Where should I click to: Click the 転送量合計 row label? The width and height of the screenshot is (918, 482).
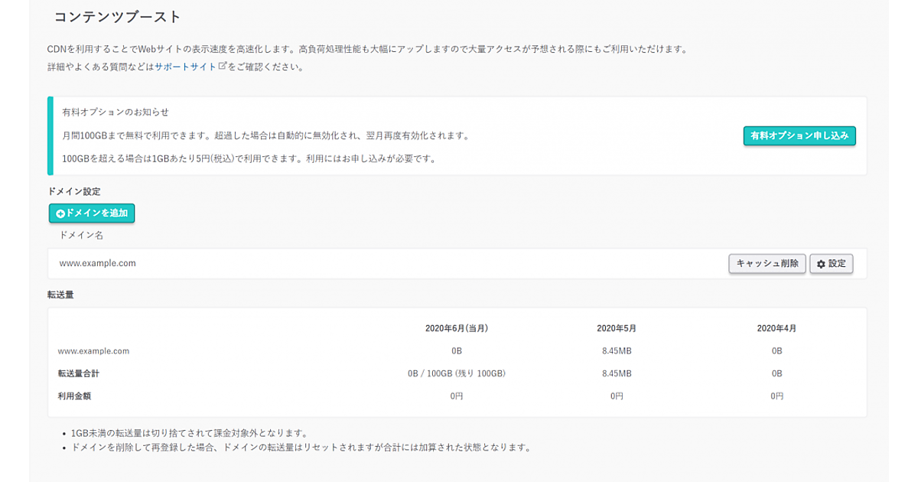click(x=79, y=373)
